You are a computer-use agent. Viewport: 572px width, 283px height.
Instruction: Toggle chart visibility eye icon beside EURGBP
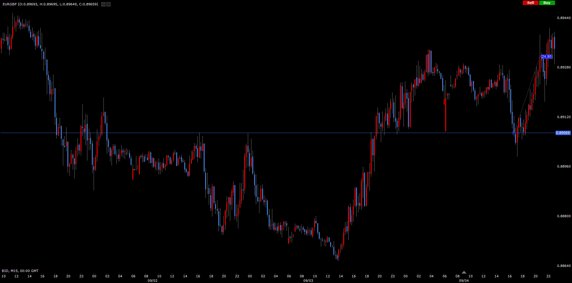pyautogui.click(x=103, y=4)
